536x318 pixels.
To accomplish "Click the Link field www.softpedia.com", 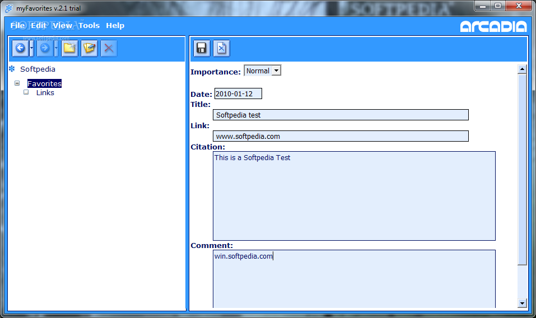I will pos(341,136).
